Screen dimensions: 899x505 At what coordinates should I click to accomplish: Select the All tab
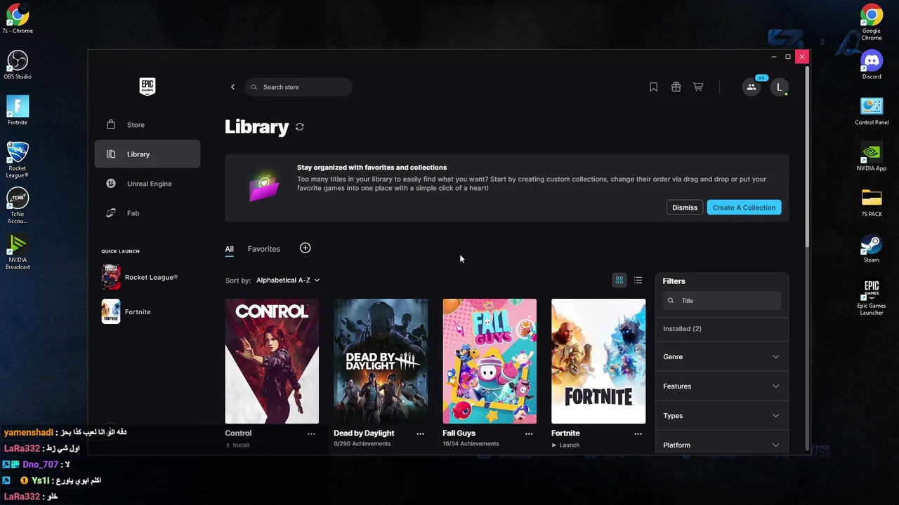[x=229, y=249]
